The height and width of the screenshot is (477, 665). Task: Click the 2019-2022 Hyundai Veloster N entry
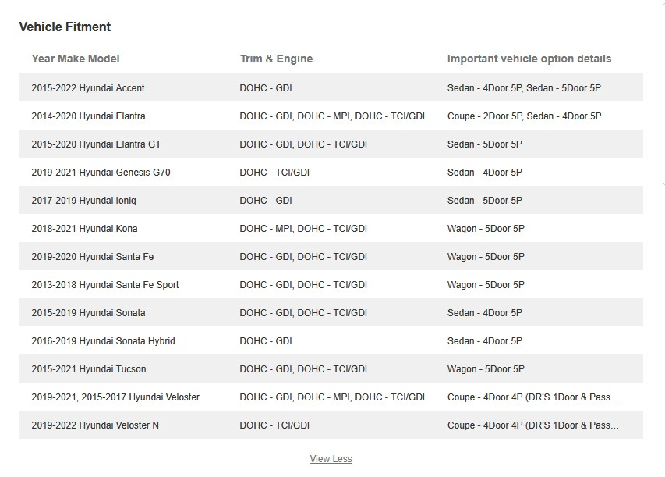click(95, 425)
